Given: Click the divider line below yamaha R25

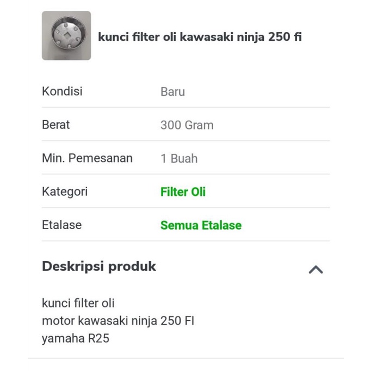Looking at the screenshot, I should [185, 358].
